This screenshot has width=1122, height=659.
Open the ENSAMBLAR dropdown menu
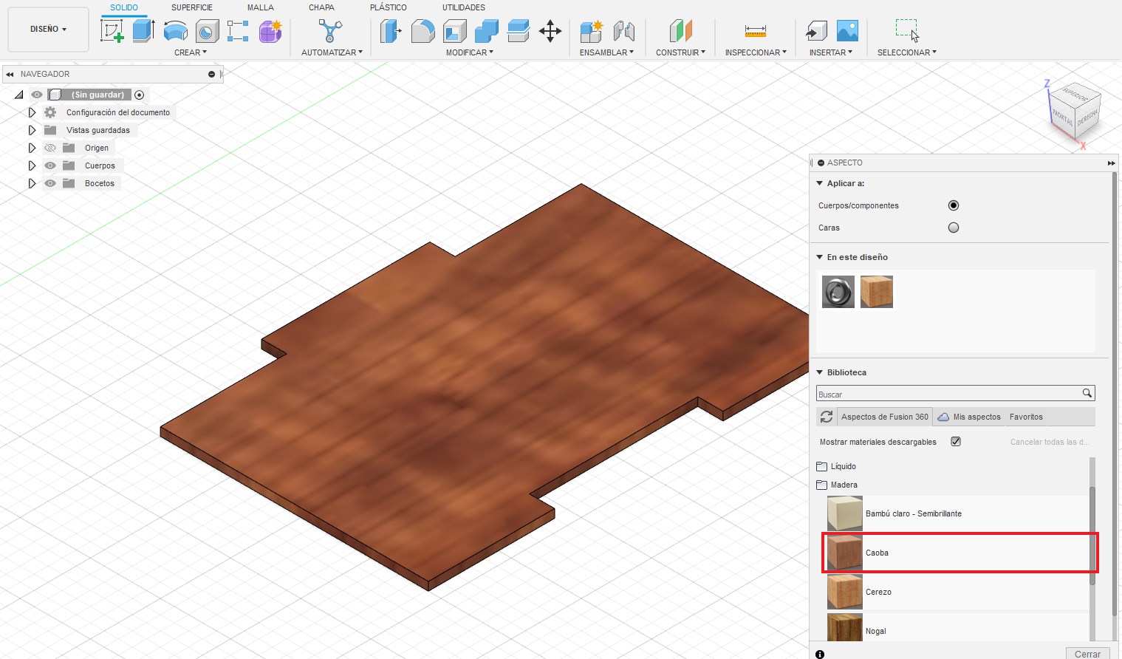click(606, 52)
